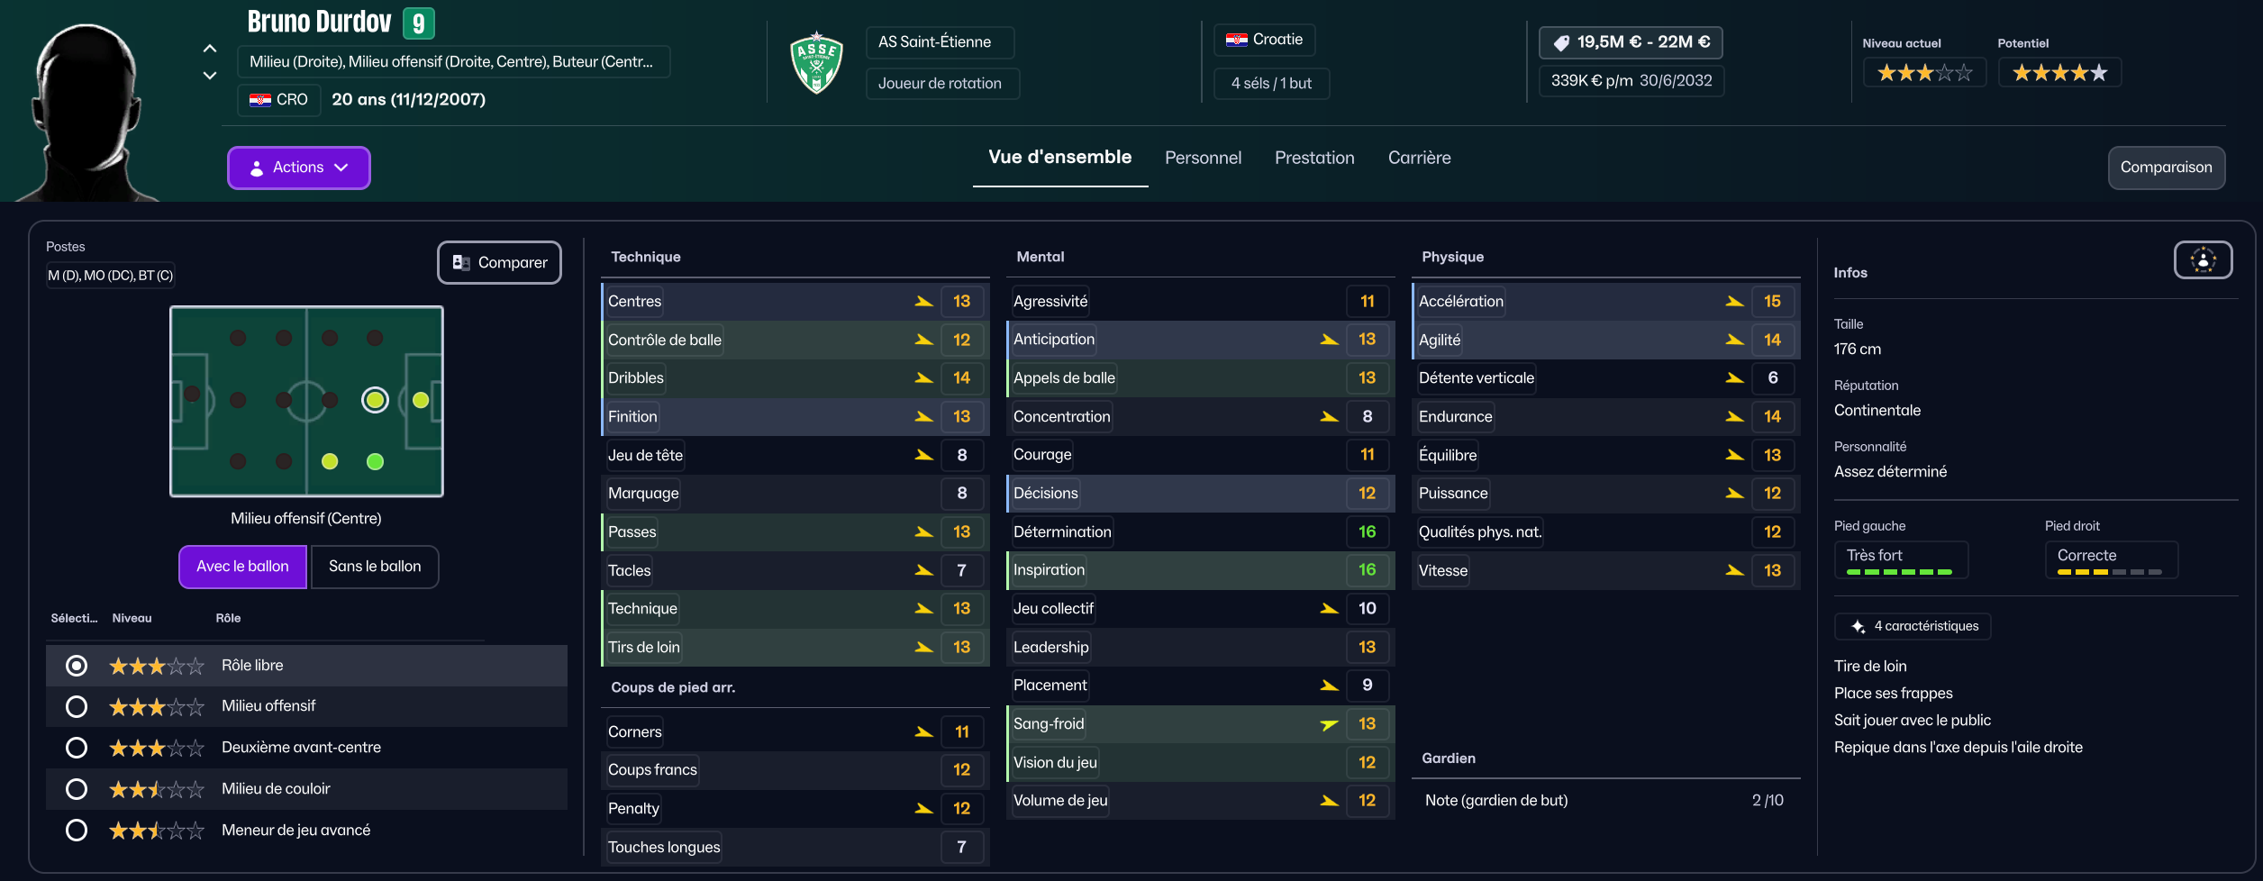2263x881 pixels.
Task: Select the Milieu offensif role radio button
Action: point(77,706)
